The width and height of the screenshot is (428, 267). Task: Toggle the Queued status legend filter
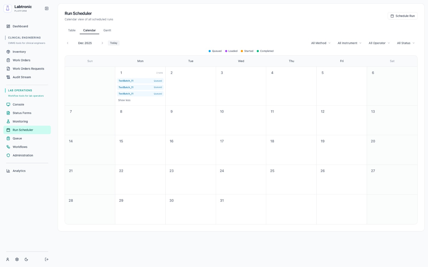tap(215, 51)
